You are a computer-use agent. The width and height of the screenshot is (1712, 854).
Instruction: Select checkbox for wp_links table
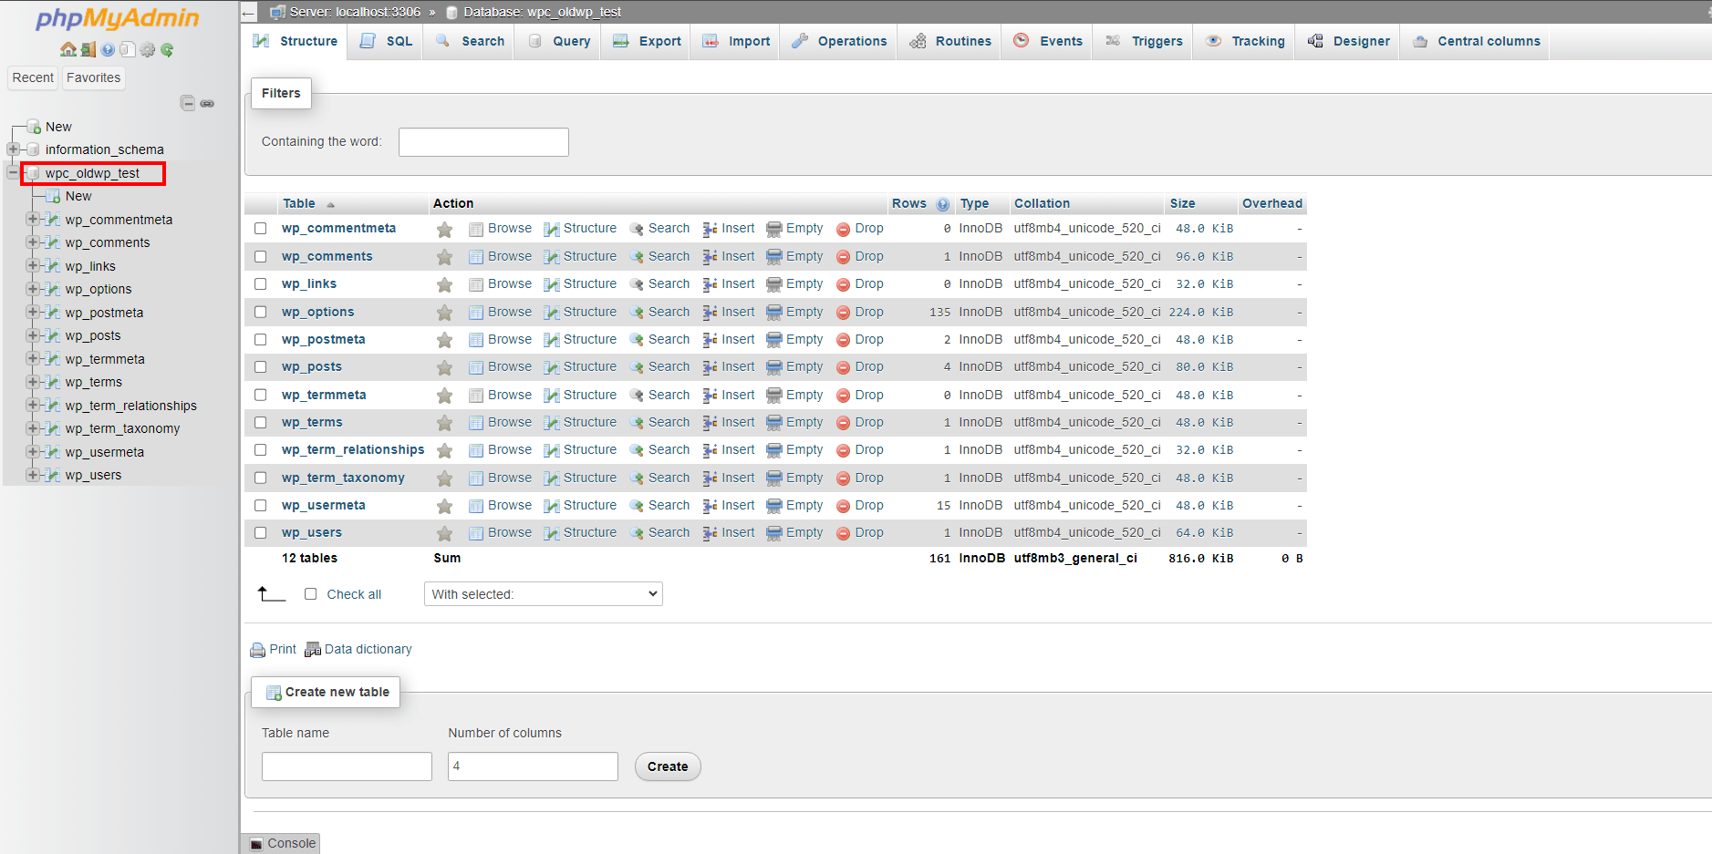point(261,284)
